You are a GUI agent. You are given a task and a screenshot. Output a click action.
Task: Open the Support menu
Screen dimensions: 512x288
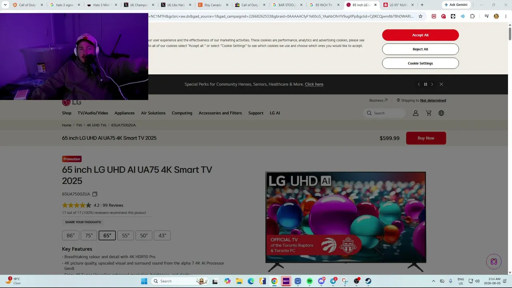pos(256,113)
